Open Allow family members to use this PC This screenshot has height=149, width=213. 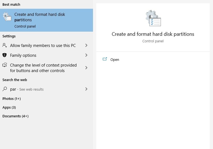43,46
